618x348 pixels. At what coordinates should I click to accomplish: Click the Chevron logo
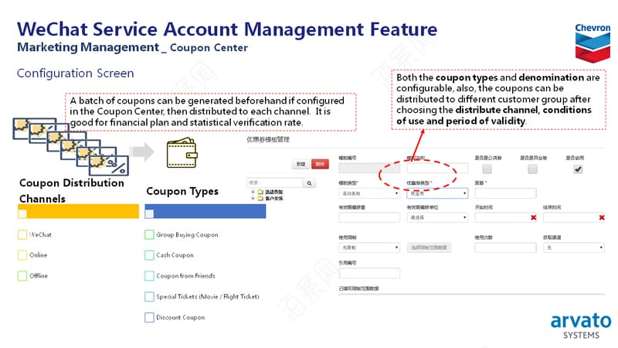(593, 43)
